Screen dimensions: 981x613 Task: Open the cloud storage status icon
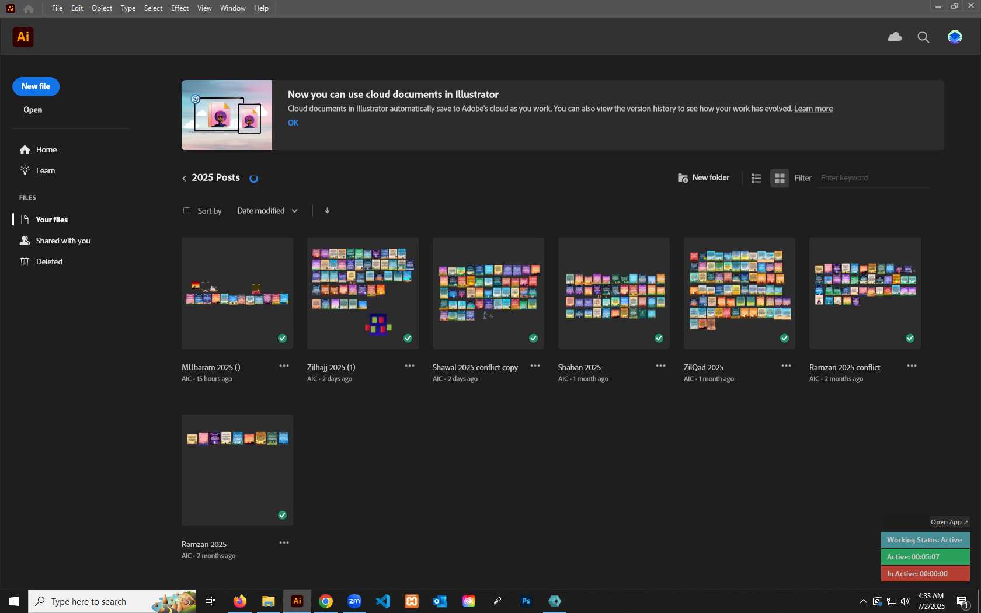(x=895, y=37)
